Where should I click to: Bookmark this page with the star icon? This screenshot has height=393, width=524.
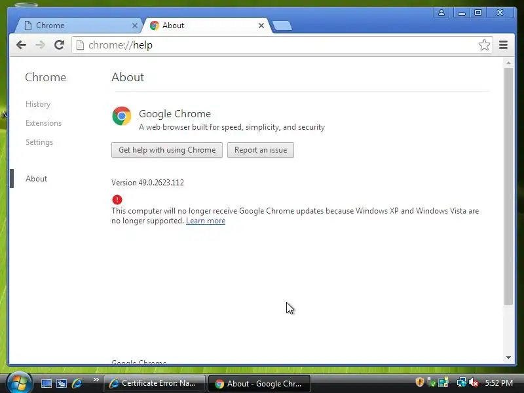coord(484,45)
